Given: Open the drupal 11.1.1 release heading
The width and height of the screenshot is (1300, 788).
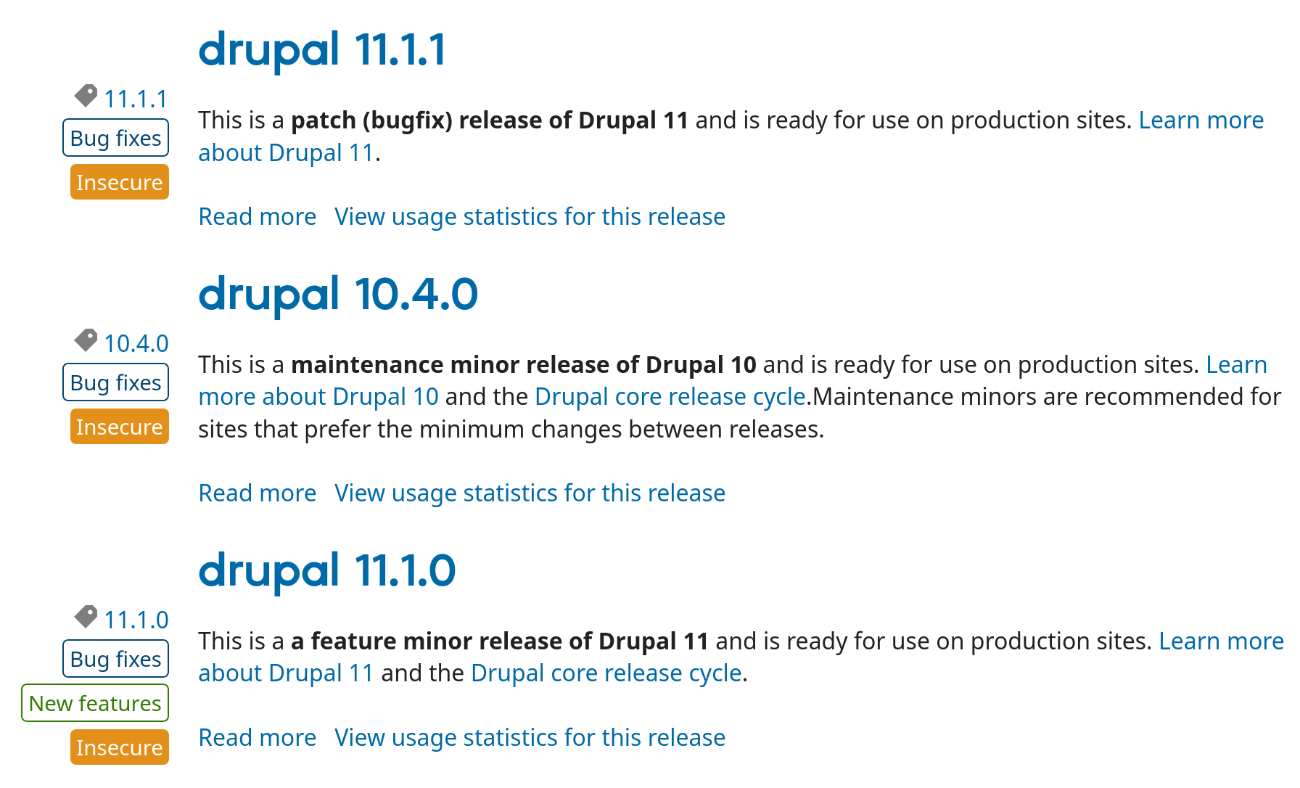Looking at the screenshot, I should point(322,50).
